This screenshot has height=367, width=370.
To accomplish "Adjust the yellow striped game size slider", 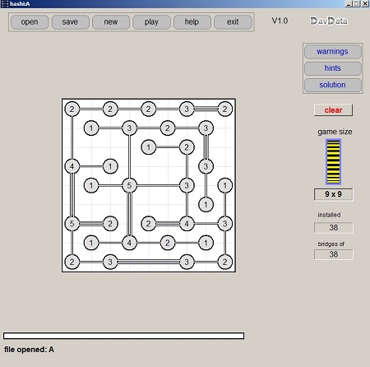I will (333, 162).
